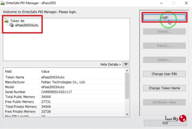
Task: Select ePass3003Auto in the token tree
Action: 27,25
